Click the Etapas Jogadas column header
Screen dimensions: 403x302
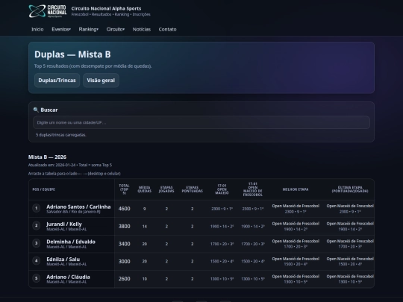tap(166, 189)
